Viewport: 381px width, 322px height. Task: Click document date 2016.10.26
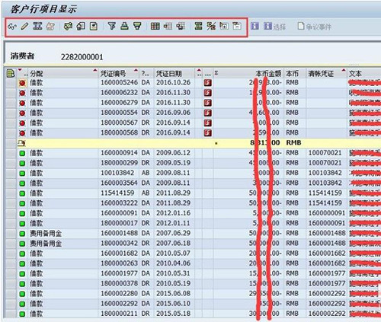[173, 83]
